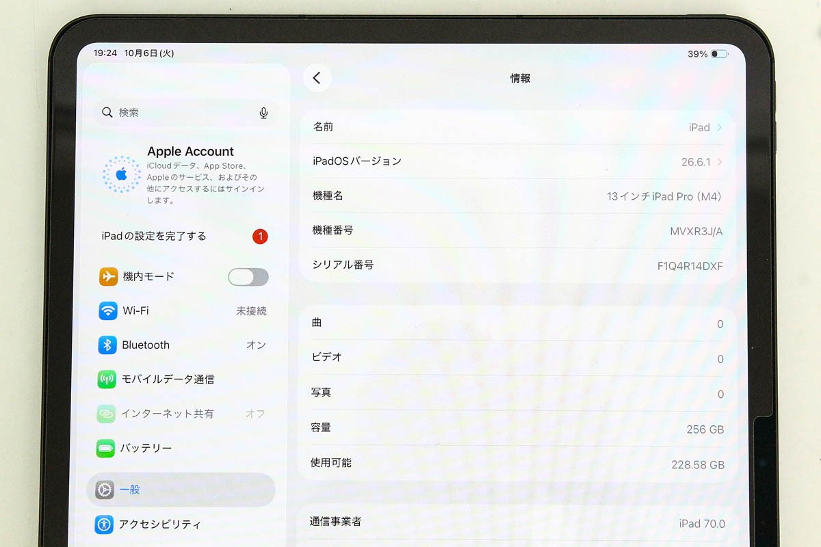Select 一般 in the sidebar
Screen dimensions: 821x547
[x=181, y=490]
